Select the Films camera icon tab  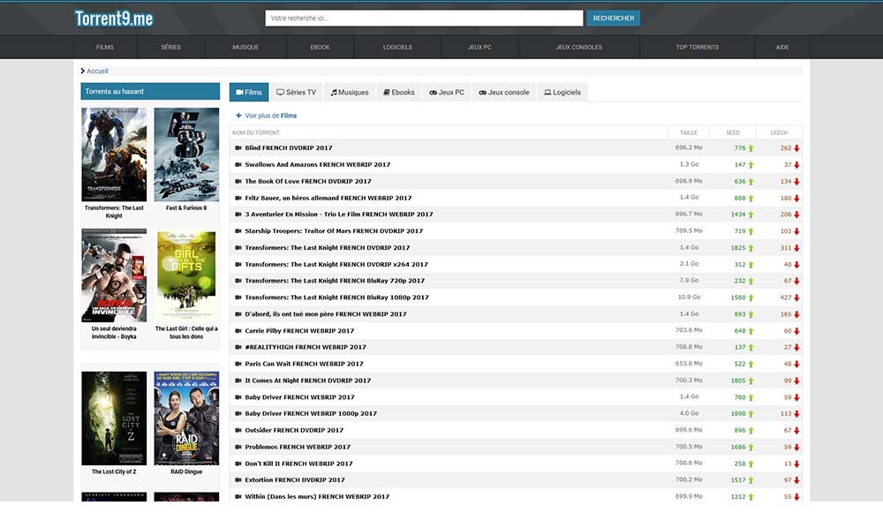point(238,91)
